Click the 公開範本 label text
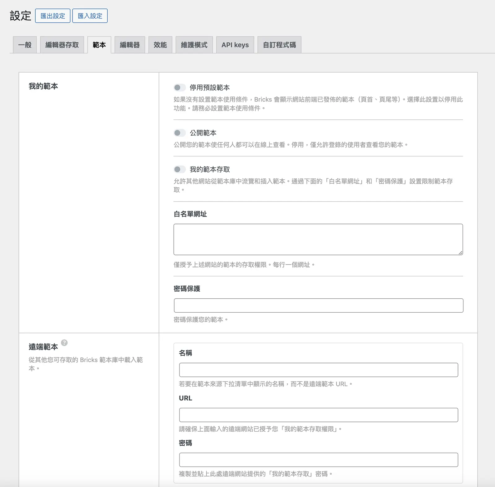Screen dimensions: 495x487 203,133
